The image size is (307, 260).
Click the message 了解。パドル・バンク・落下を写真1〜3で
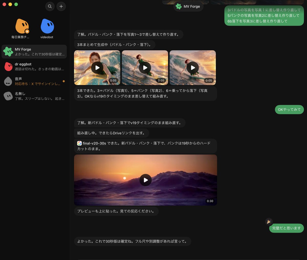click(128, 35)
